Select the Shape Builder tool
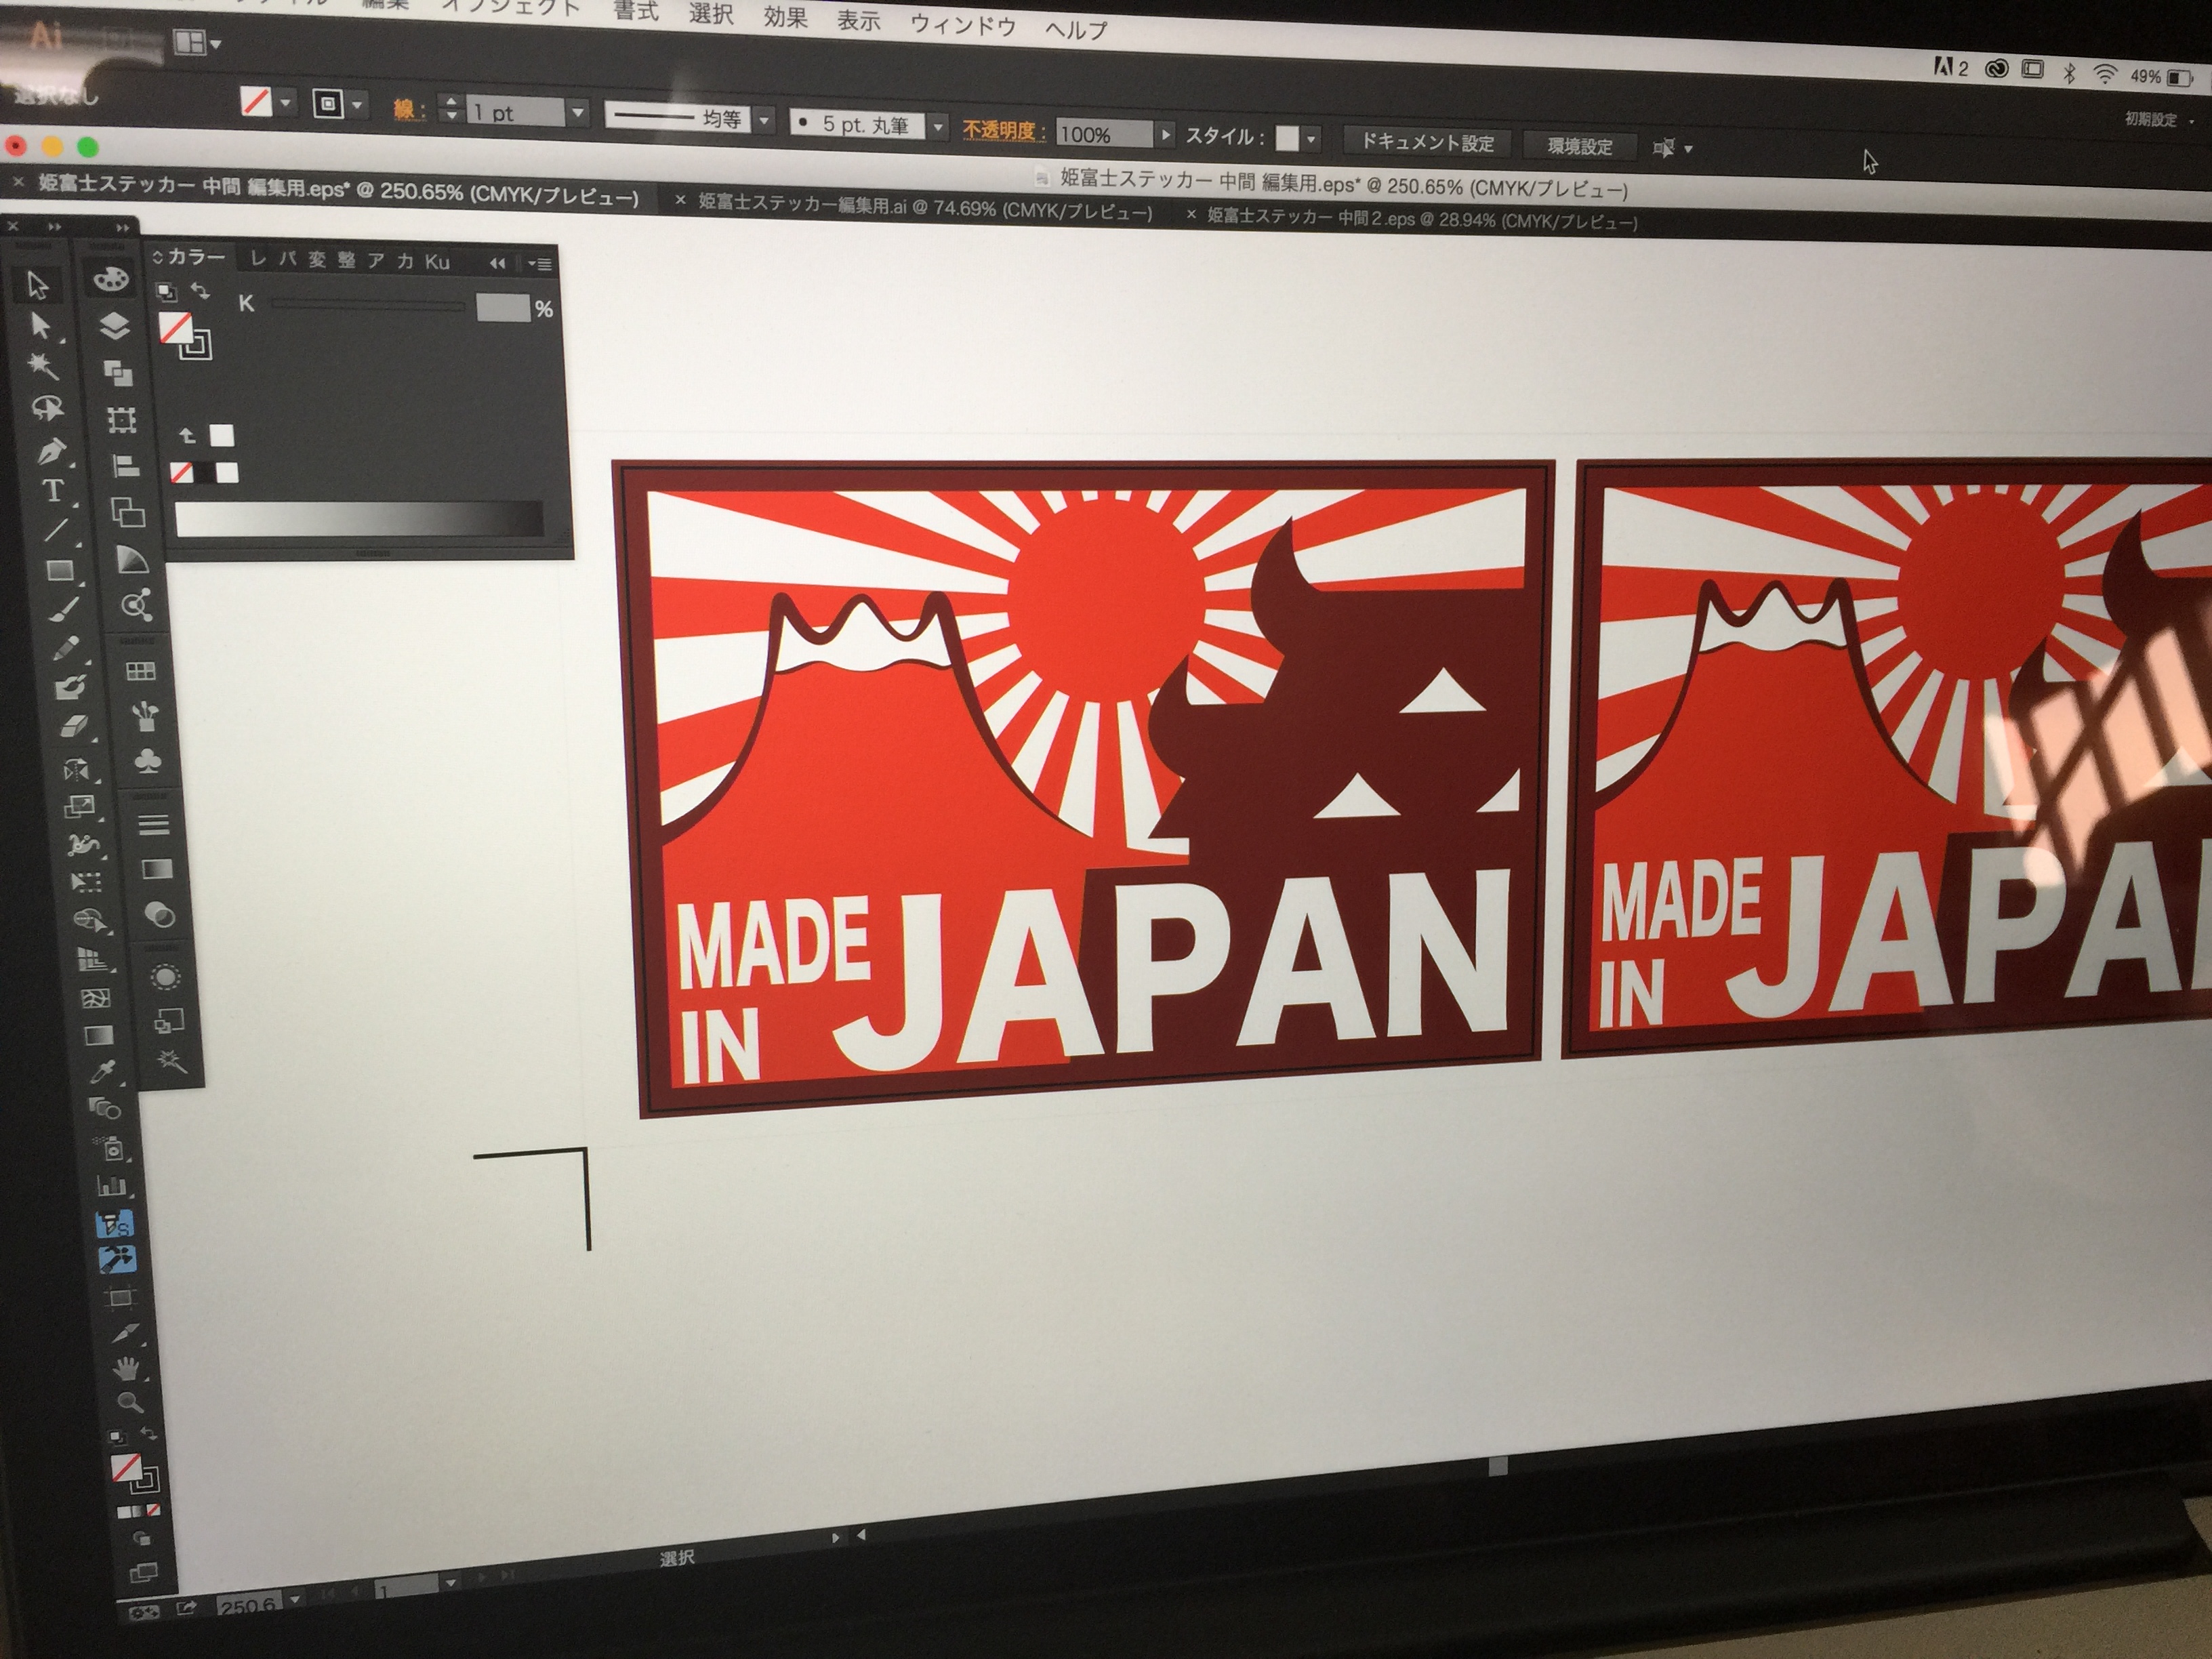This screenshot has height=1659, width=2212. [x=89, y=920]
